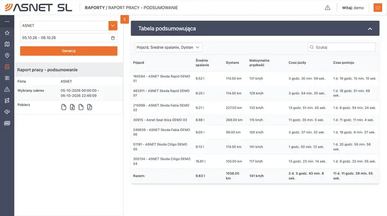Image resolution: width=387 pixels, height=216 pixels.
Task: Click the 131 km/h max speed value
Action: [x=256, y=78]
